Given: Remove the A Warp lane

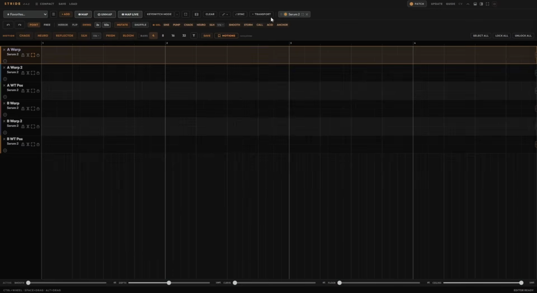Looking at the screenshot, I should tap(4, 49).
